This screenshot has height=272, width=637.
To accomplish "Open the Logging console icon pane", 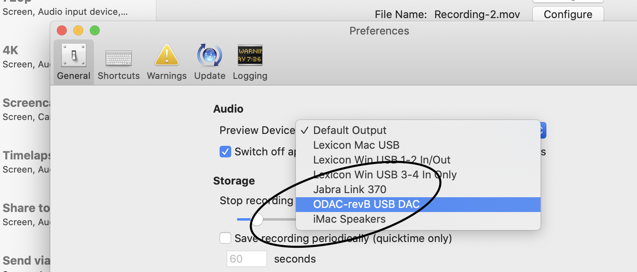I will (x=250, y=62).
